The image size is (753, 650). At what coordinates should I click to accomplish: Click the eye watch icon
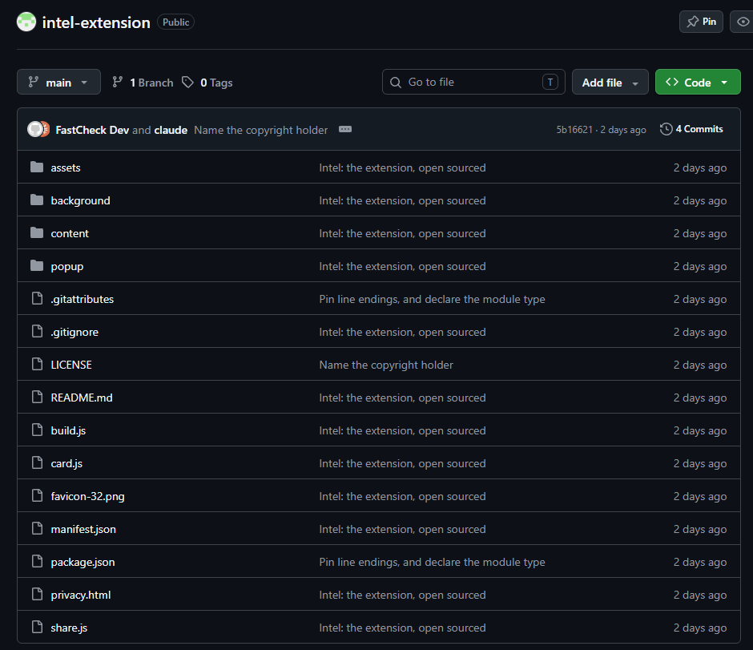(743, 22)
